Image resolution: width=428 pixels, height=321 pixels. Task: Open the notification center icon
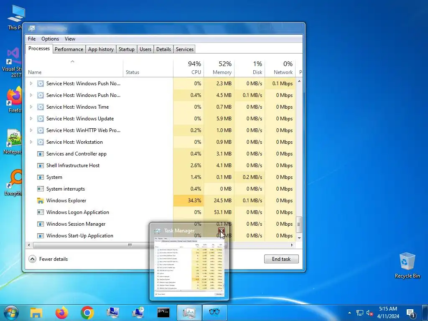(x=410, y=313)
